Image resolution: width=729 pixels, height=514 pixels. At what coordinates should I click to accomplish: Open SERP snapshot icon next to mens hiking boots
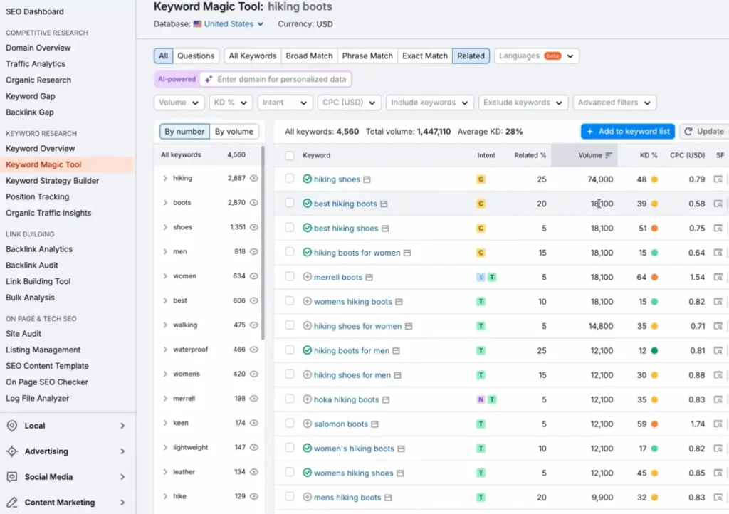pyautogui.click(x=388, y=498)
